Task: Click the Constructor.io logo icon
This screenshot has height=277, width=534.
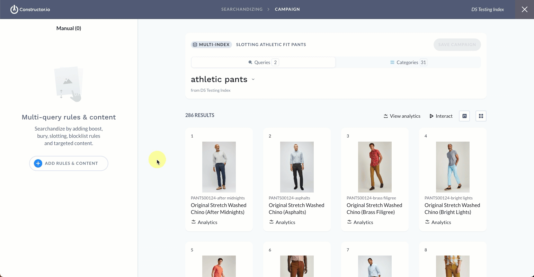Action: 14,9
